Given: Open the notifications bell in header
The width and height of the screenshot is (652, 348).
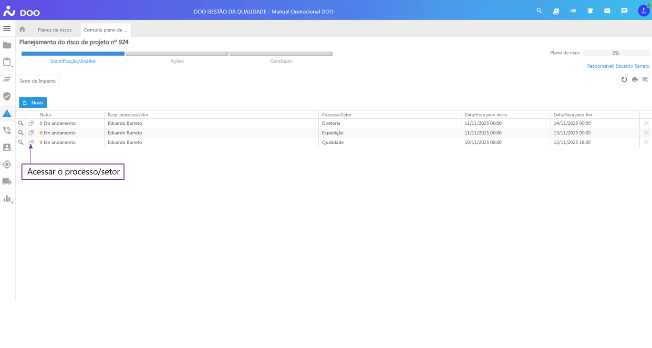Looking at the screenshot, I should click(590, 11).
